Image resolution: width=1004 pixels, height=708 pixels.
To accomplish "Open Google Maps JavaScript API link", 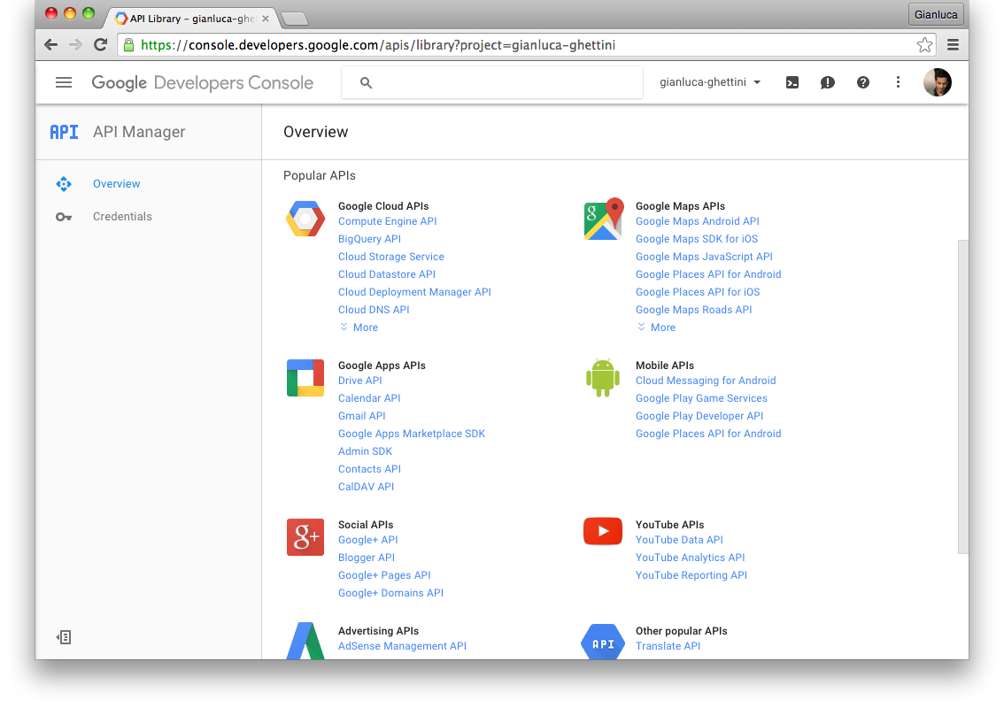I will point(705,257).
